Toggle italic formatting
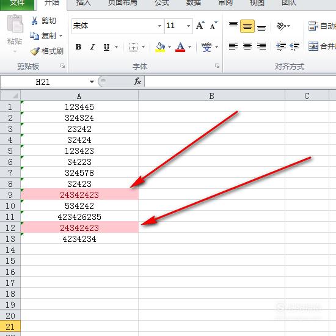 click(93, 46)
